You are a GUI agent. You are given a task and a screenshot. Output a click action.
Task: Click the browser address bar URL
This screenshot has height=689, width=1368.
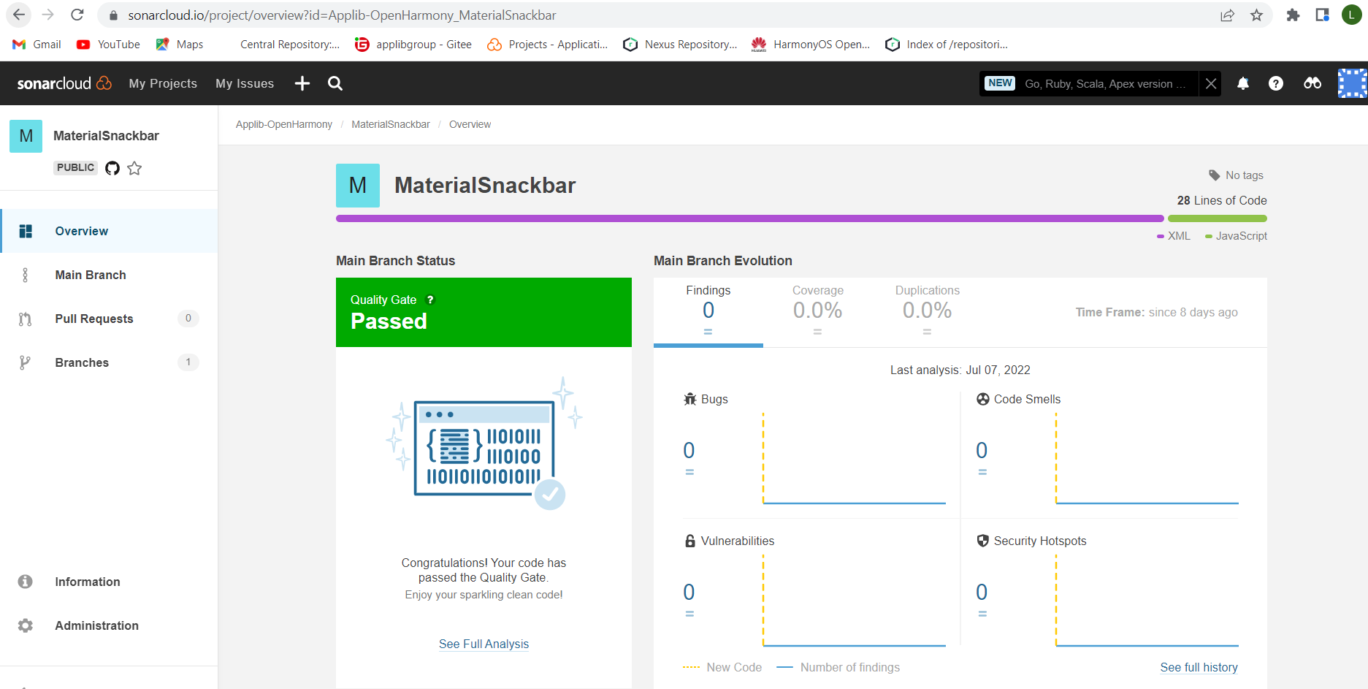tap(342, 15)
